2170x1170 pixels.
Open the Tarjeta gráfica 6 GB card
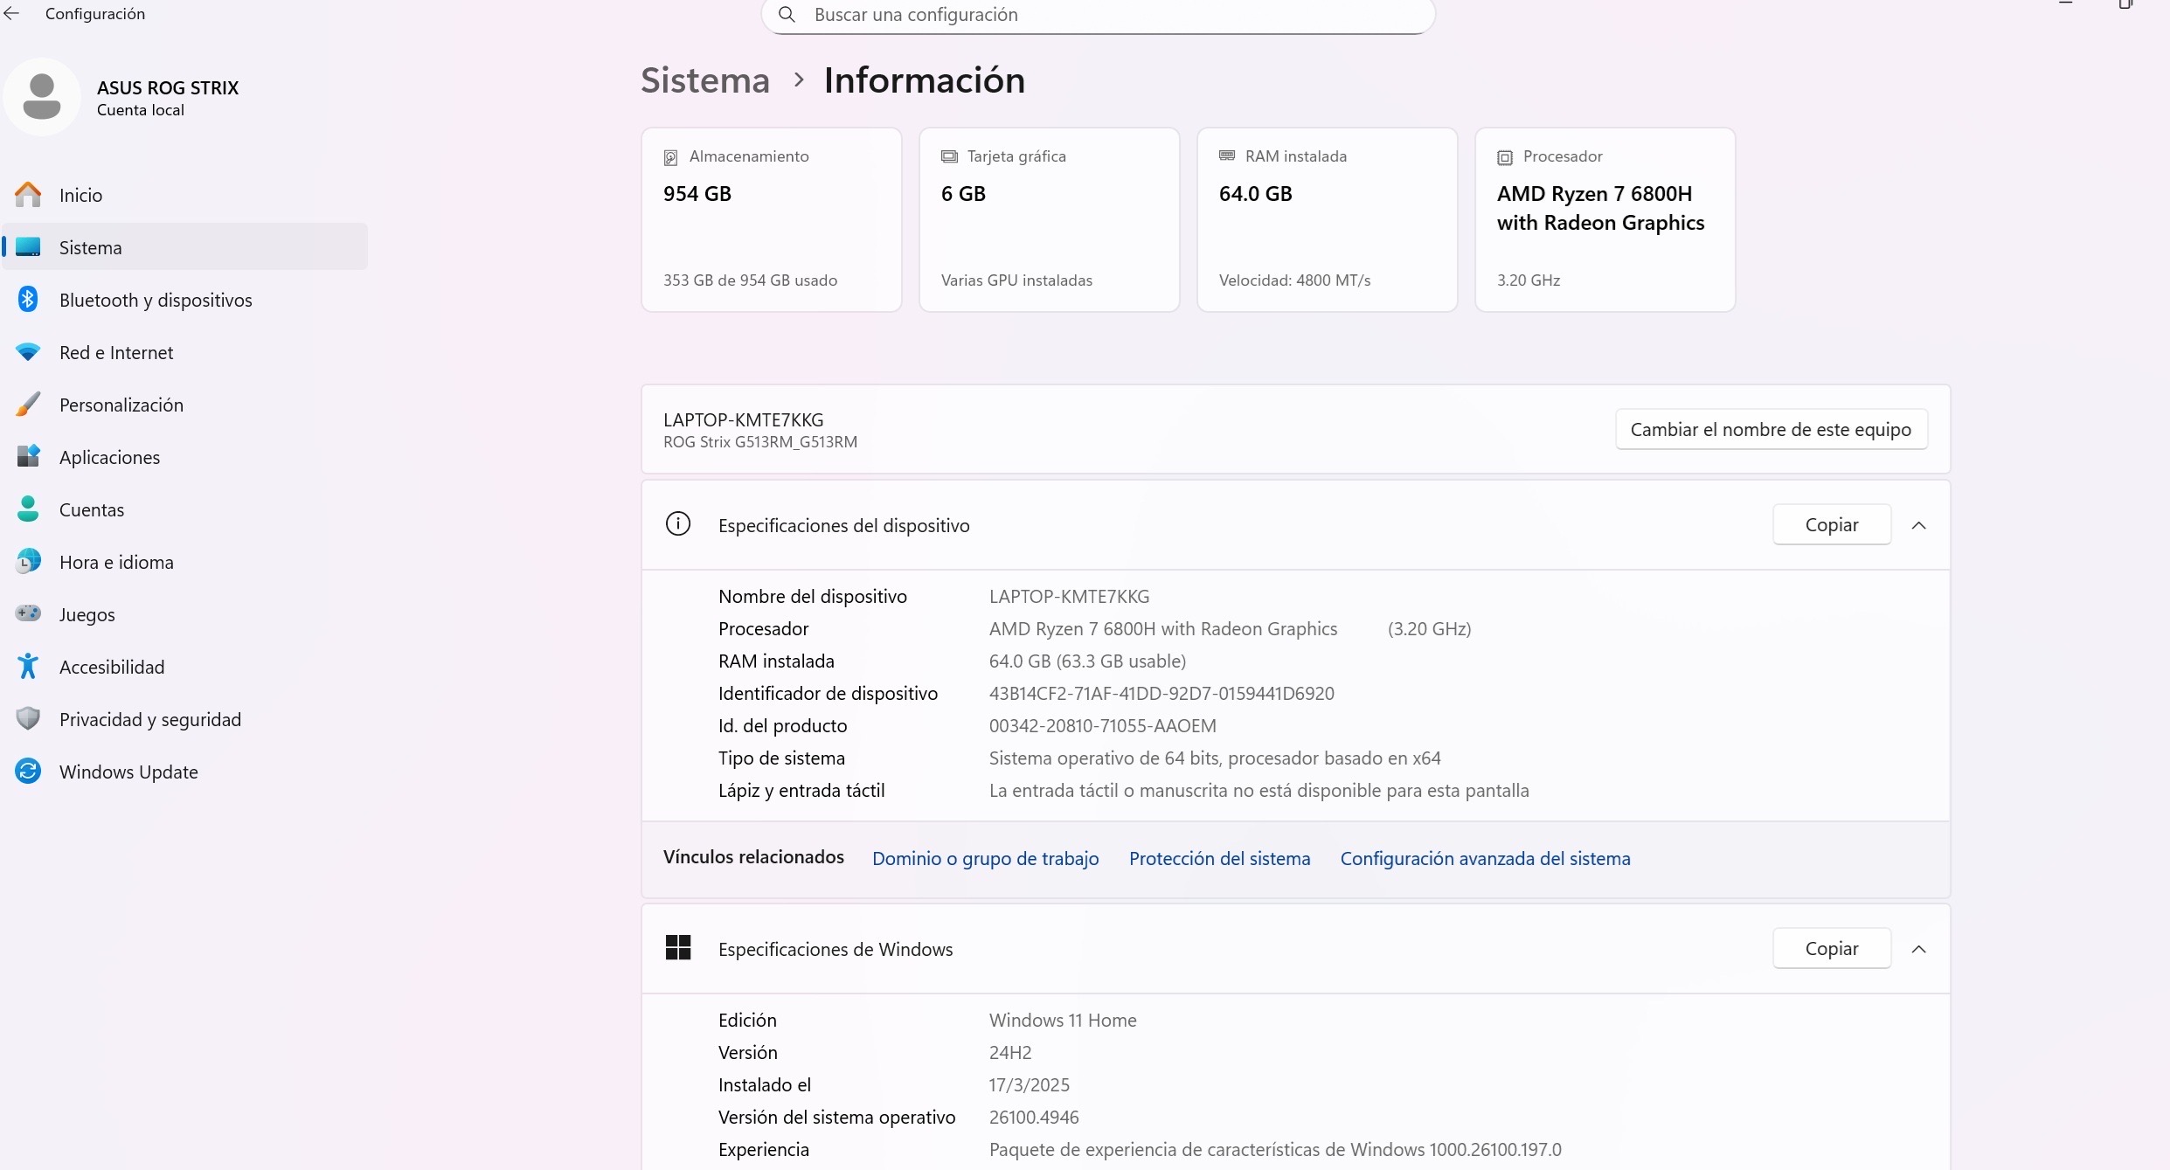[x=1050, y=219]
